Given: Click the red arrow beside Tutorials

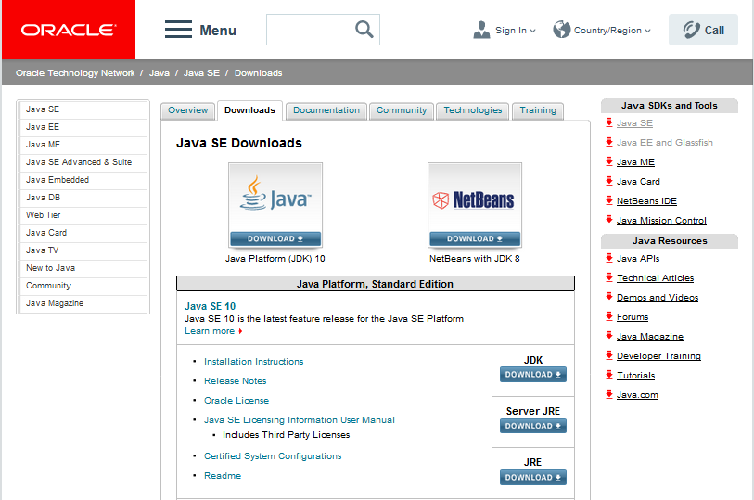Looking at the screenshot, I should [x=609, y=375].
